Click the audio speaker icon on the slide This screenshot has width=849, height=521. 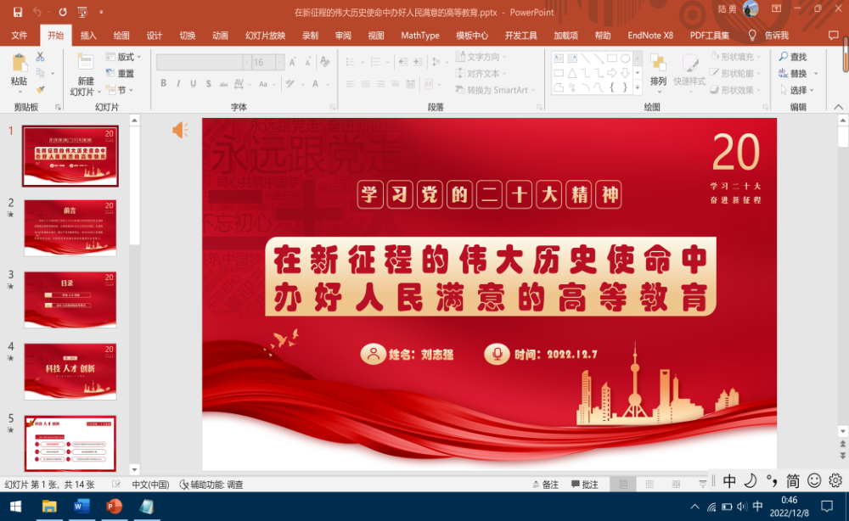click(180, 130)
